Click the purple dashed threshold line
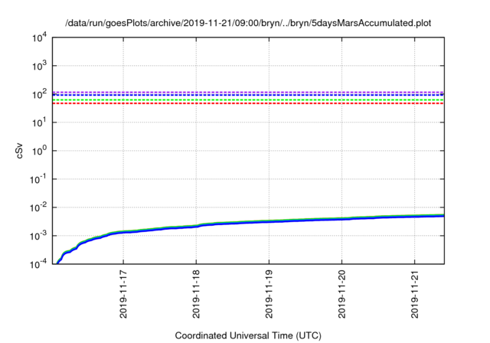 (248, 92)
